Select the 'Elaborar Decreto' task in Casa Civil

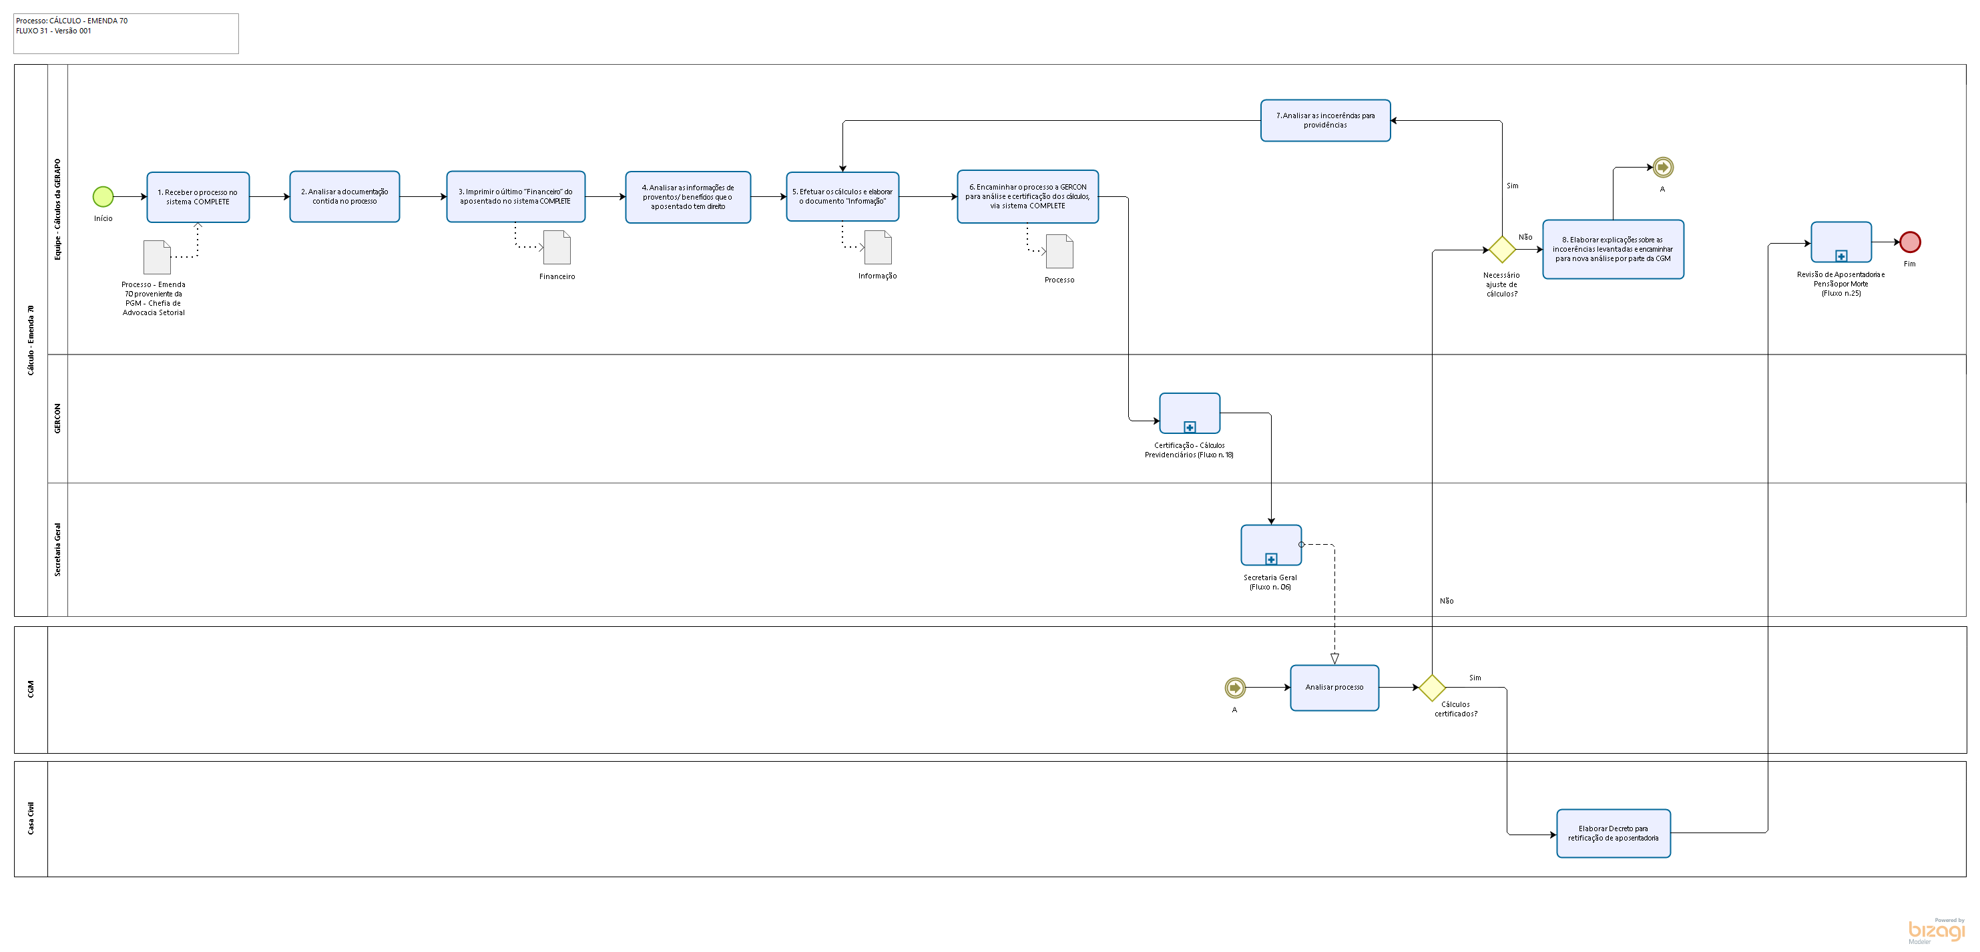click(1614, 834)
